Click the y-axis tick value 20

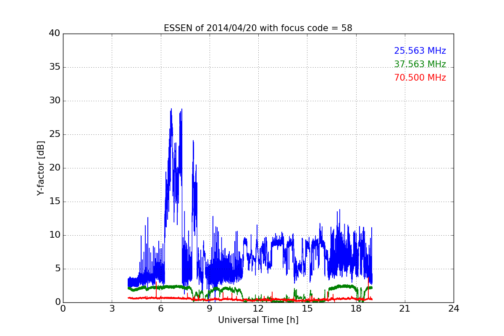[x=55, y=168]
